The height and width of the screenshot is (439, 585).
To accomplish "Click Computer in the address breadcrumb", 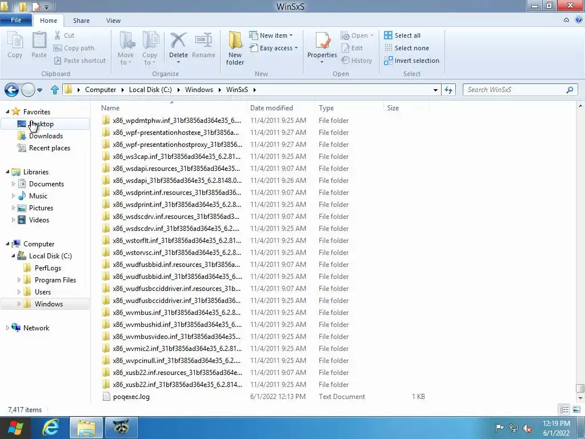I will (101, 90).
